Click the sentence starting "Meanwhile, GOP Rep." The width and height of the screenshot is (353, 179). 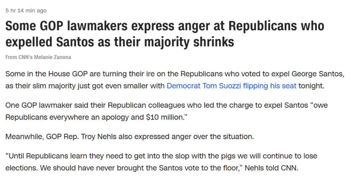[130, 137]
